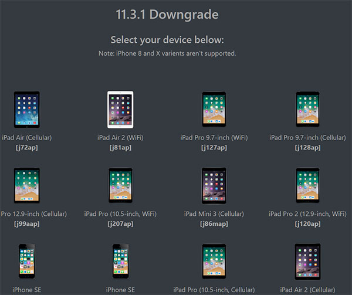Click the [j99aap] model code

pos(26,223)
